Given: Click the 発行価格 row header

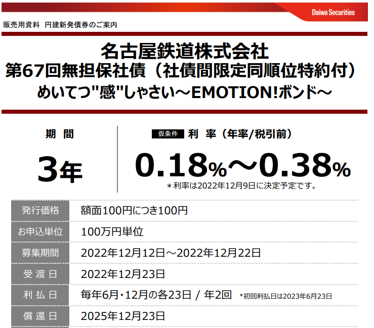Looking at the screenshot, I should pos(40,211).
